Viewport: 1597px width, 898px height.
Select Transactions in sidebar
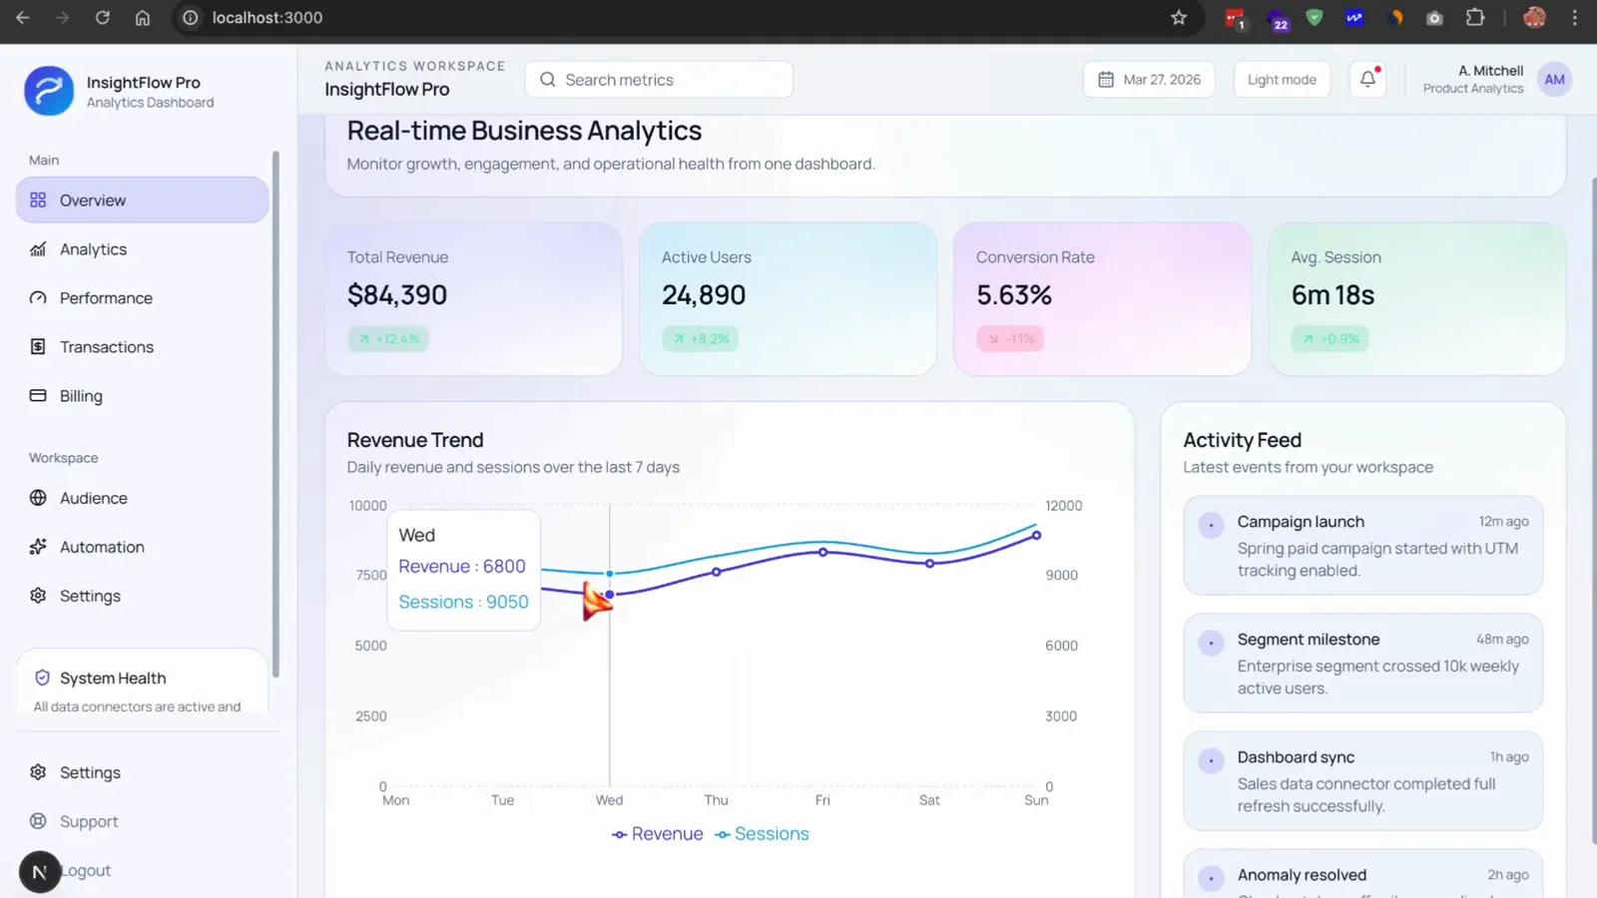[142, 347]
